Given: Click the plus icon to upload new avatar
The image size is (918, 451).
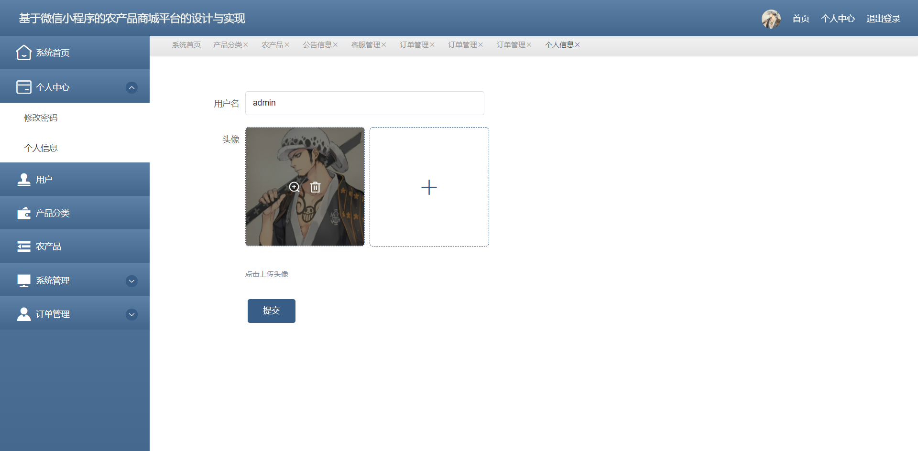Looking at the screenshot, I should [429, 187].
